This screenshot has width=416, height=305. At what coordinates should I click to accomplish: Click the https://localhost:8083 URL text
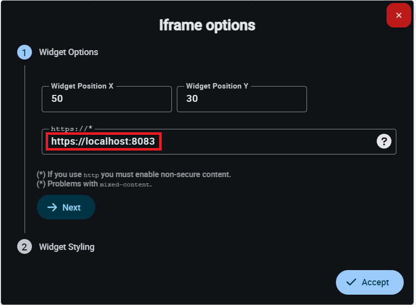103,142
